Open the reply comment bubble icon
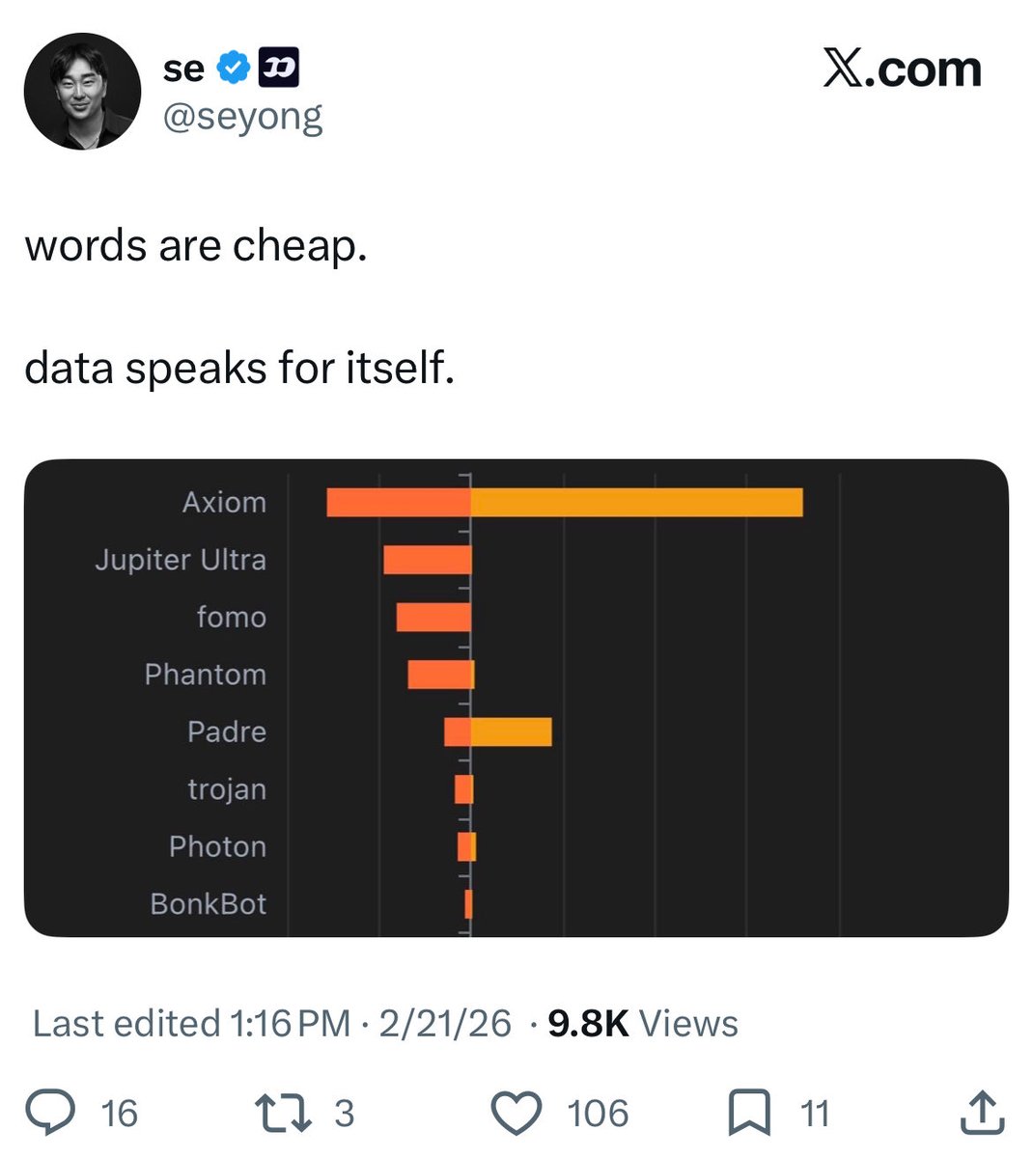 49,1113
